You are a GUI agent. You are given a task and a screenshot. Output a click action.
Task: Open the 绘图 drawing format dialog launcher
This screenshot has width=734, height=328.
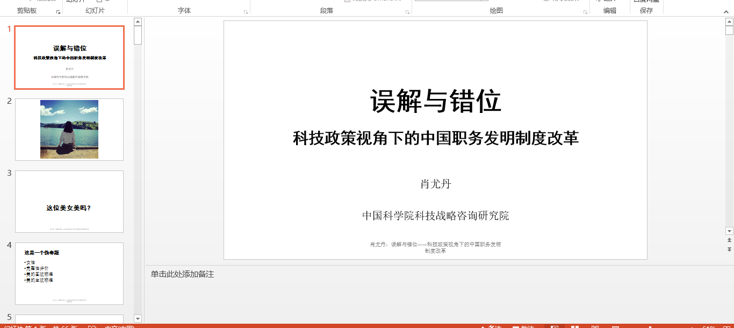585,12
